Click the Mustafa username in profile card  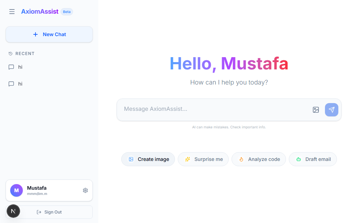pyautogui.click(x=37, y=188)
